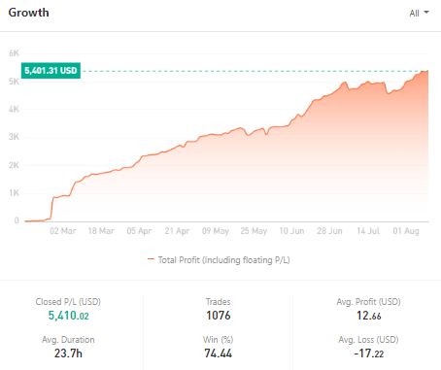
Task: Click the 5K y-axis label
Action: click(x=14, y=82)
